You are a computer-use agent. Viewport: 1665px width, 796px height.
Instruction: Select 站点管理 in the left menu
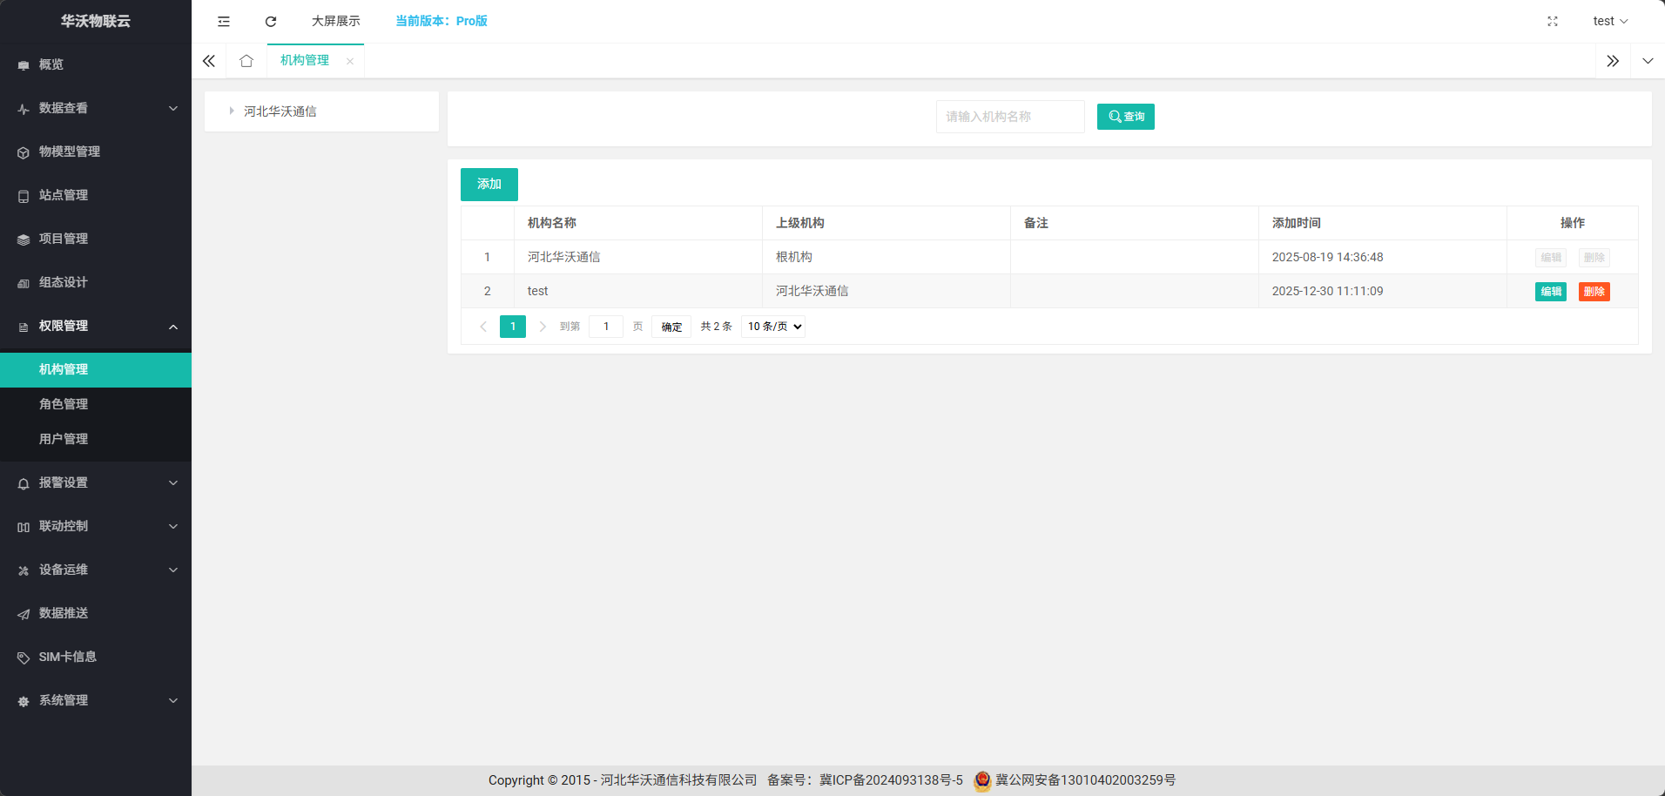63,195
